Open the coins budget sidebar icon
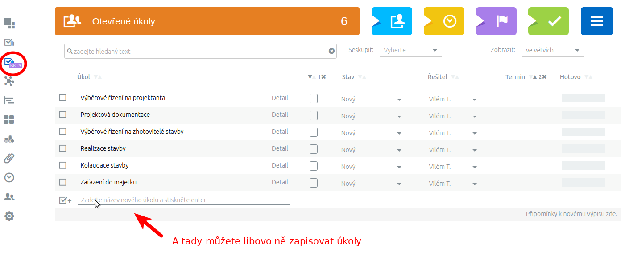Viewport: 633px width, 264px height. [x=9, y=139]
